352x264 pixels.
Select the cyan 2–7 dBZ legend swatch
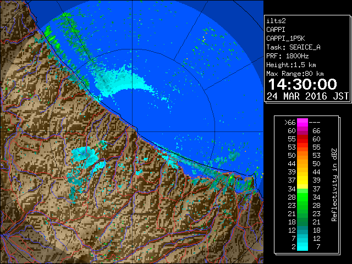[x=302, y=247]
